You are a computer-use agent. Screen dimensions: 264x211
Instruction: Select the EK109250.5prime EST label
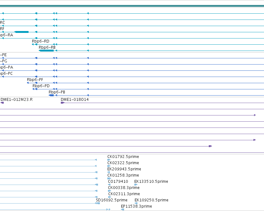tap(151, 200)
